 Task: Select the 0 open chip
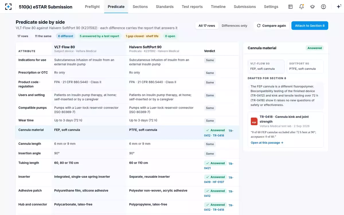(x=170, y=36)
